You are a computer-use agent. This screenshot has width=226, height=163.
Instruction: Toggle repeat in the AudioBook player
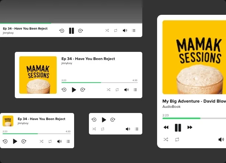point(177,140)
